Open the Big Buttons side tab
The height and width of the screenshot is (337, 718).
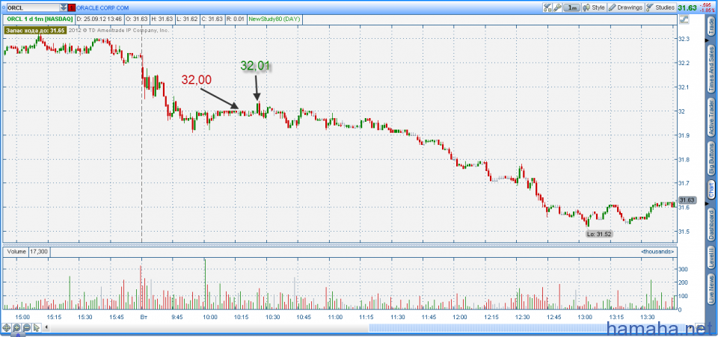[x=711, y=158]
